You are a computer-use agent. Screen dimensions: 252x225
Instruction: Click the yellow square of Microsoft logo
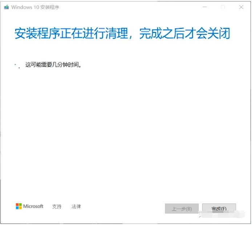(x=20, y=208)
